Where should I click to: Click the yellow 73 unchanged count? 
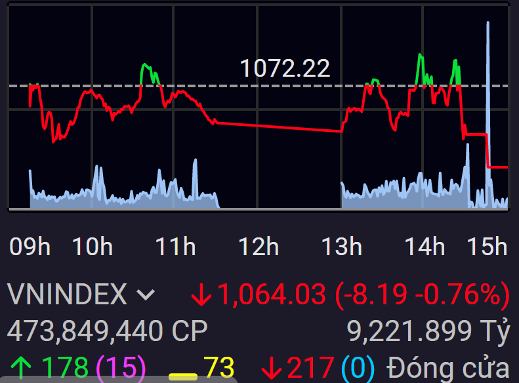click(218, 368)
